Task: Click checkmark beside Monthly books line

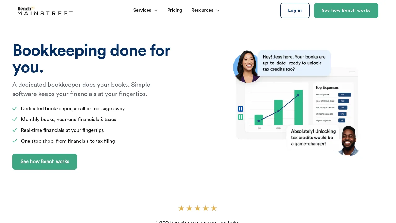Action: click(15, 119)
